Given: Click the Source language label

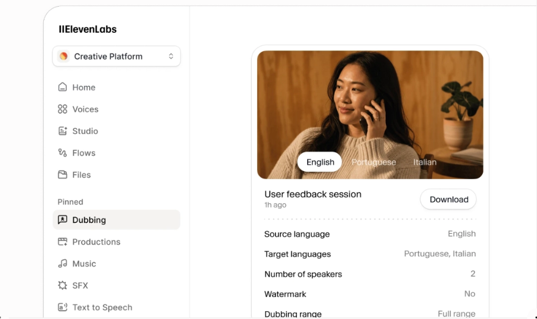Looking at the screenshot, I should [297, 234].
